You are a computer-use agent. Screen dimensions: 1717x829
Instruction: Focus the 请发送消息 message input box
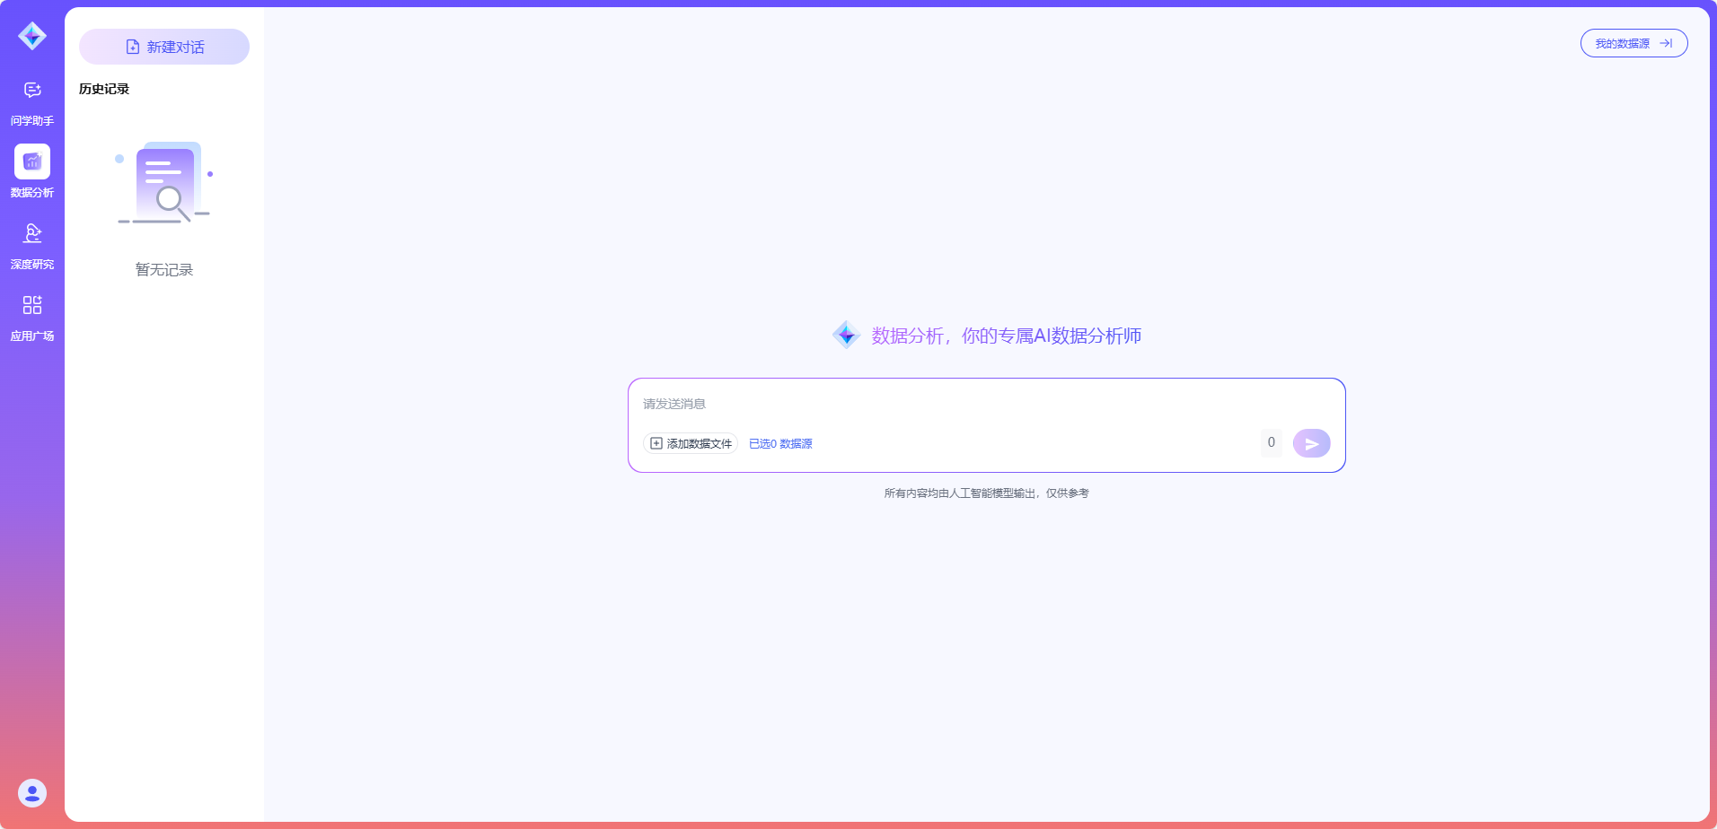943,405
